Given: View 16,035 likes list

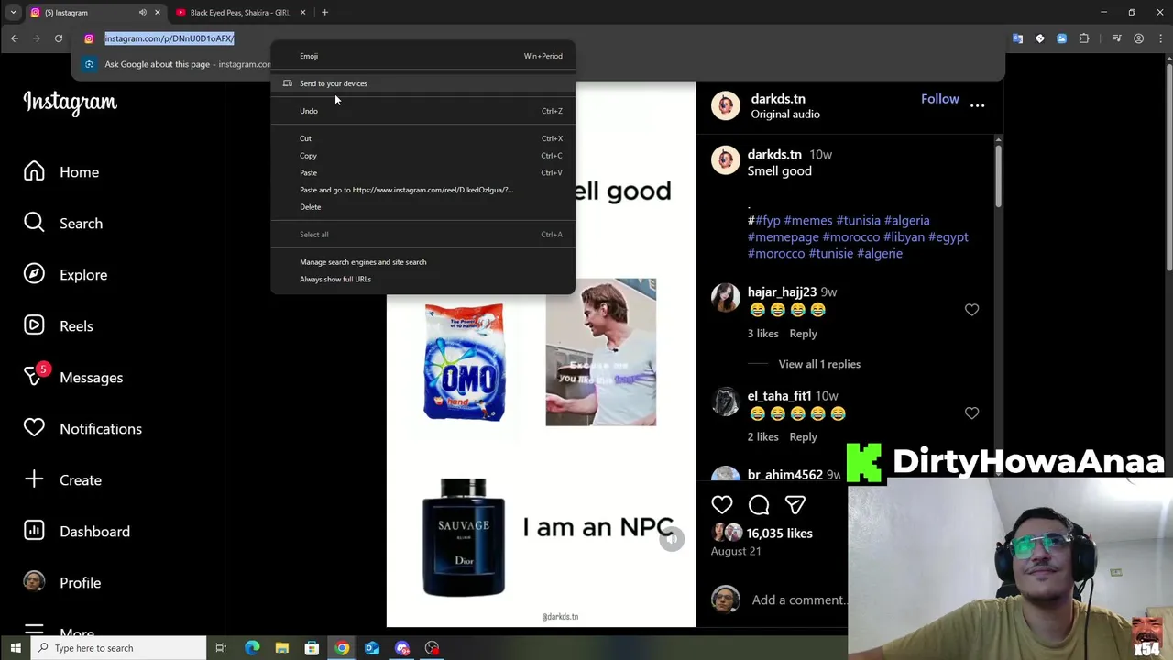Looking at the screenshot, I should [x=779, y=533].
